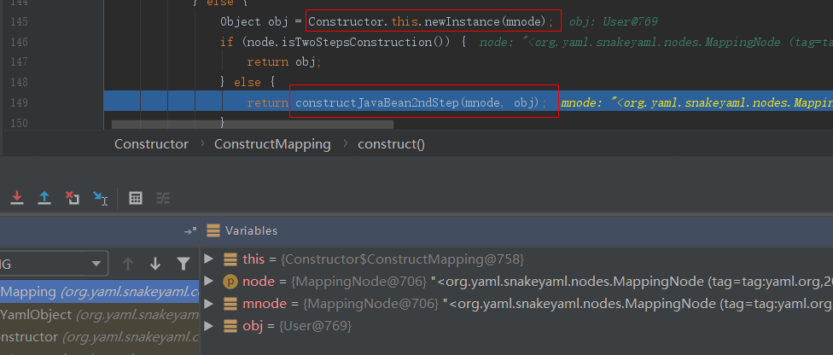The width and height of the screenshot is (833, 355).
Task: Expand the 'mnode' variable entry
Action: click(209, 303)
